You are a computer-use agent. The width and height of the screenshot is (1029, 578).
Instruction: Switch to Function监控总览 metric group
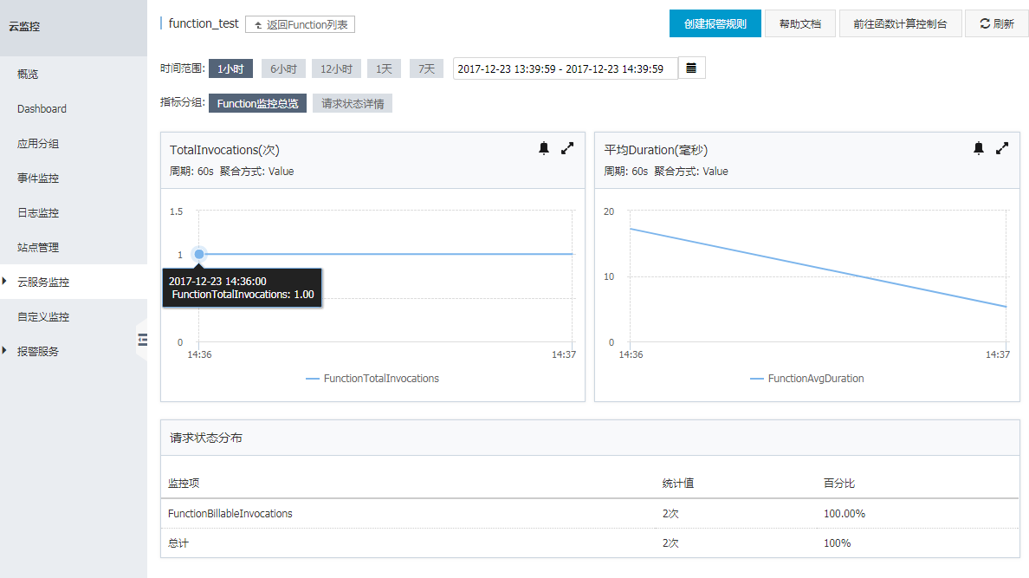point(257,104)
